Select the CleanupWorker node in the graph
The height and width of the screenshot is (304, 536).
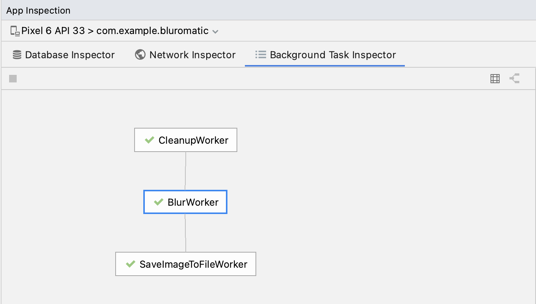(x=193, y=140)
